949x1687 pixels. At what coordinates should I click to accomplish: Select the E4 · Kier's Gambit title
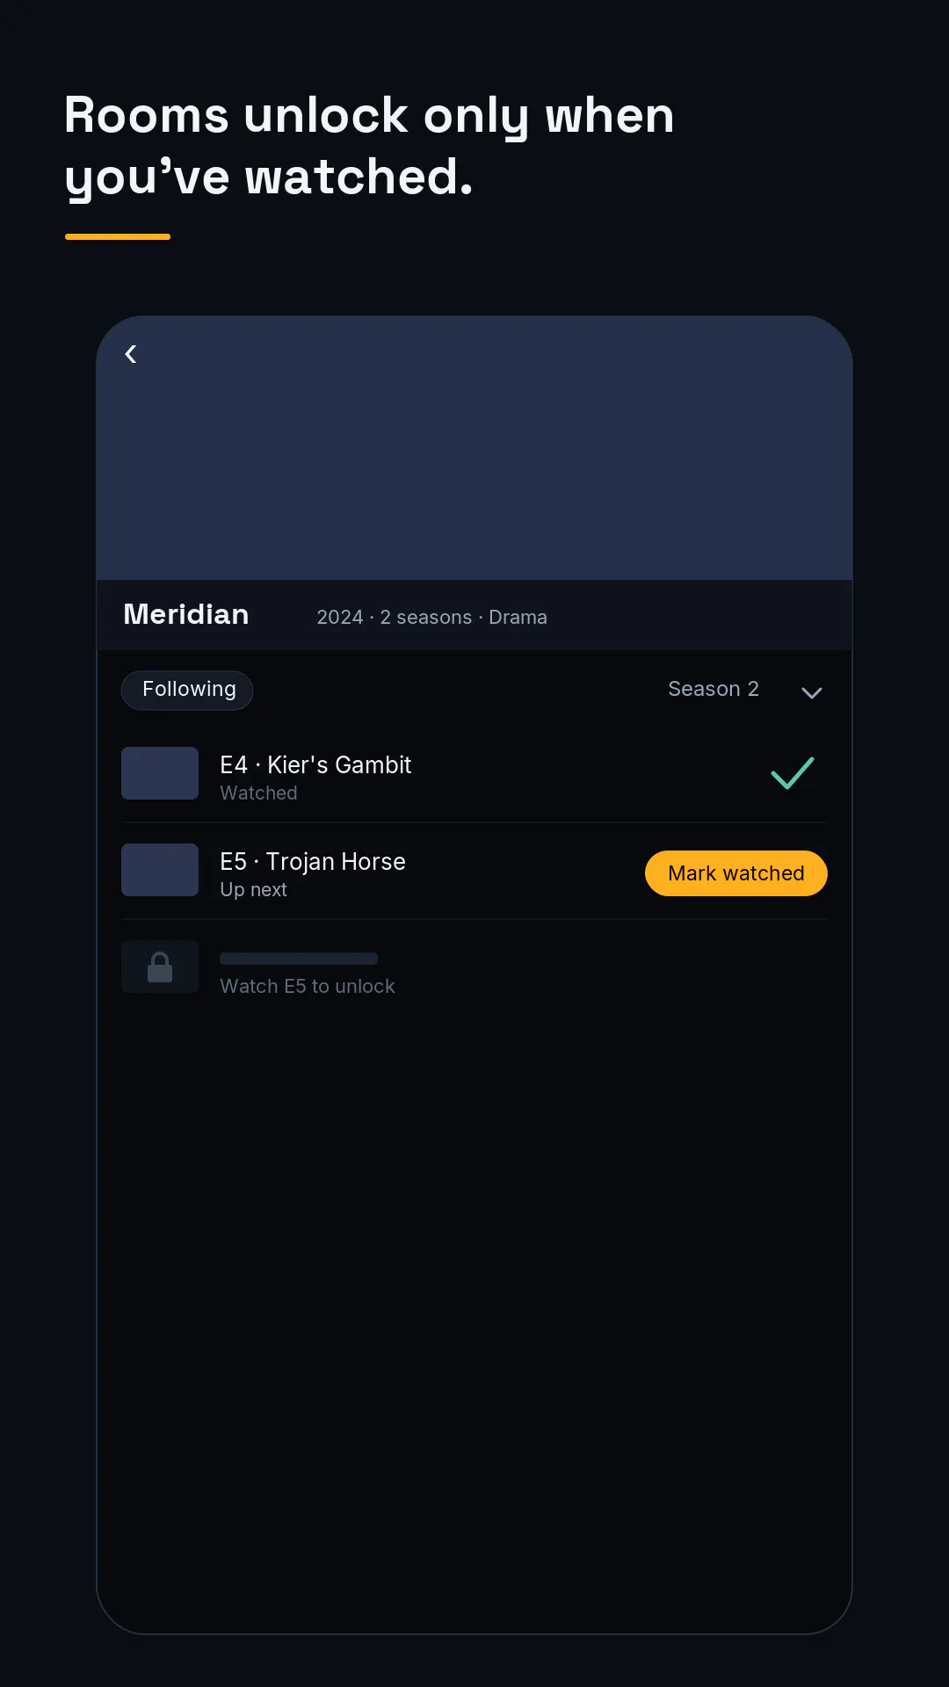point(315,765)
